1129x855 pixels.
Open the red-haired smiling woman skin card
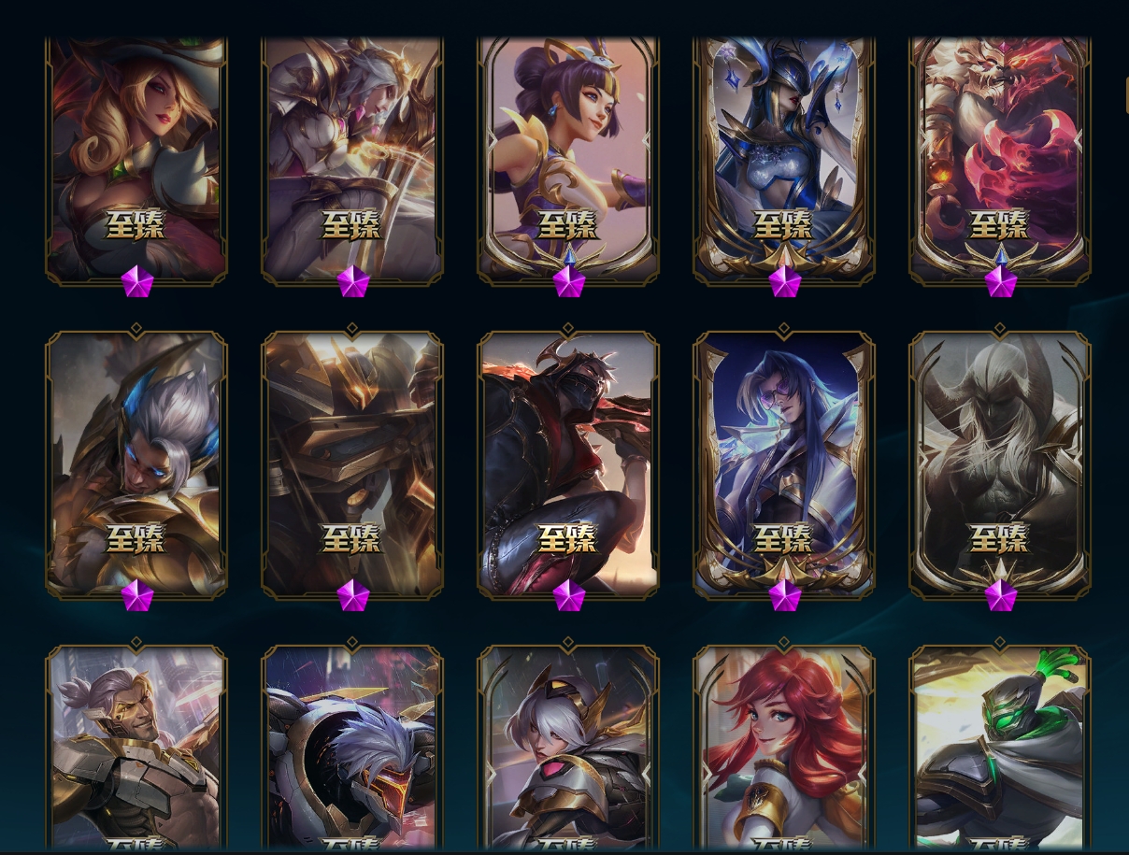pyautogui.click(x=784, y=748)
